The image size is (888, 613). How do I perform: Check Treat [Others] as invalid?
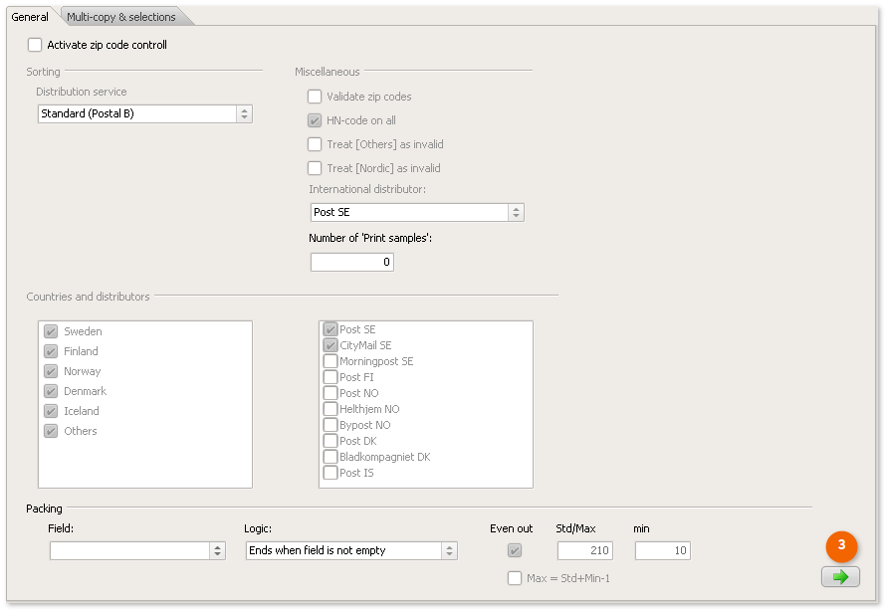(315, 144)
